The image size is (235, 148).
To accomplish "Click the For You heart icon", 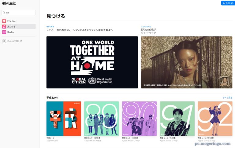I will 4,21.
